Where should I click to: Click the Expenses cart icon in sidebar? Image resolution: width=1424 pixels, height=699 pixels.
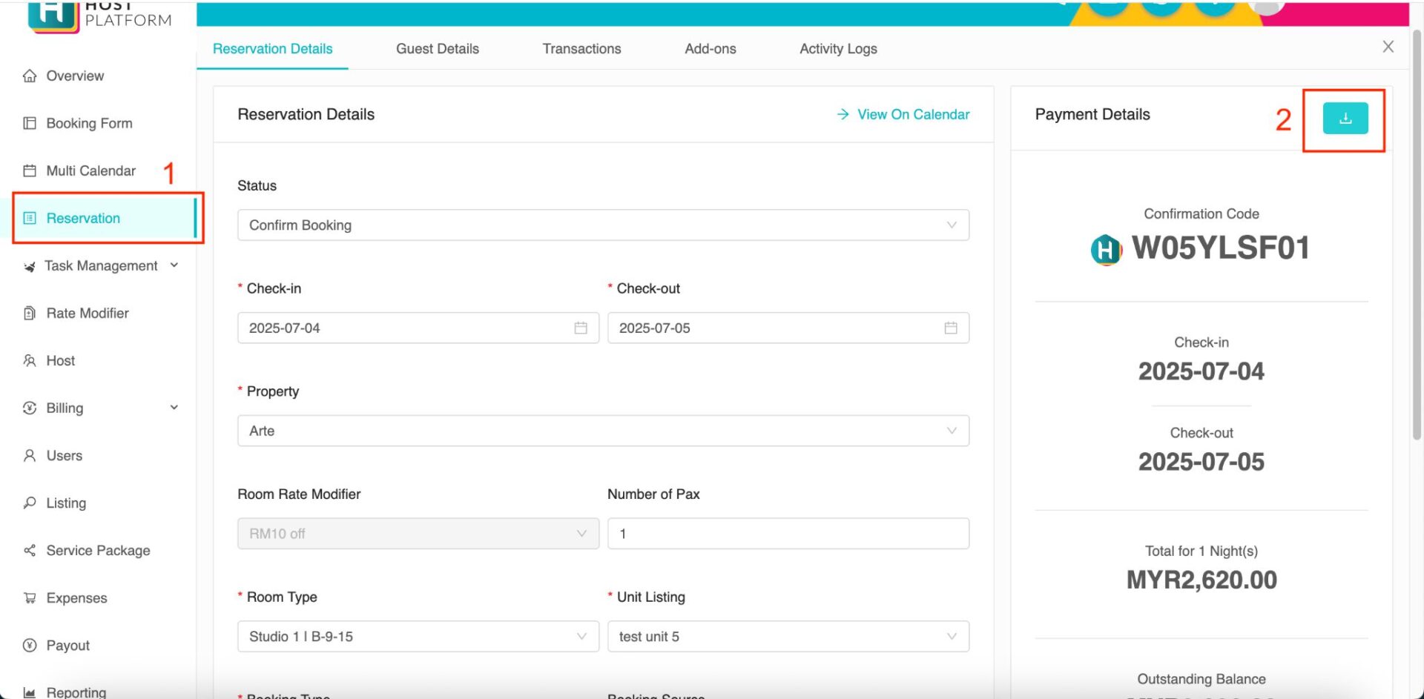coord(30,597)
